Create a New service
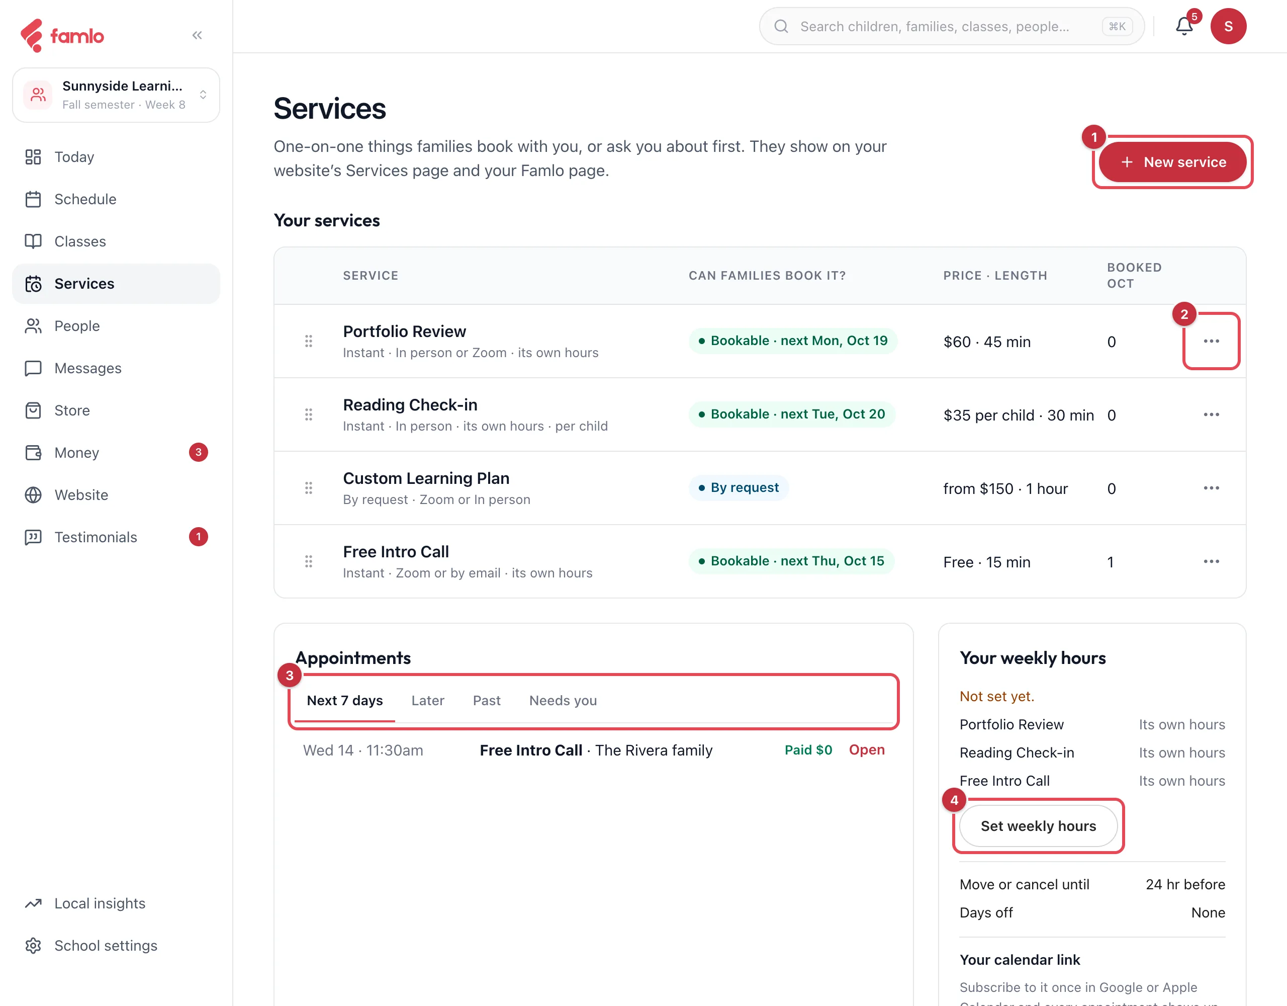This screenshot has height=1006, width=1287. (x=1172, y=162)
